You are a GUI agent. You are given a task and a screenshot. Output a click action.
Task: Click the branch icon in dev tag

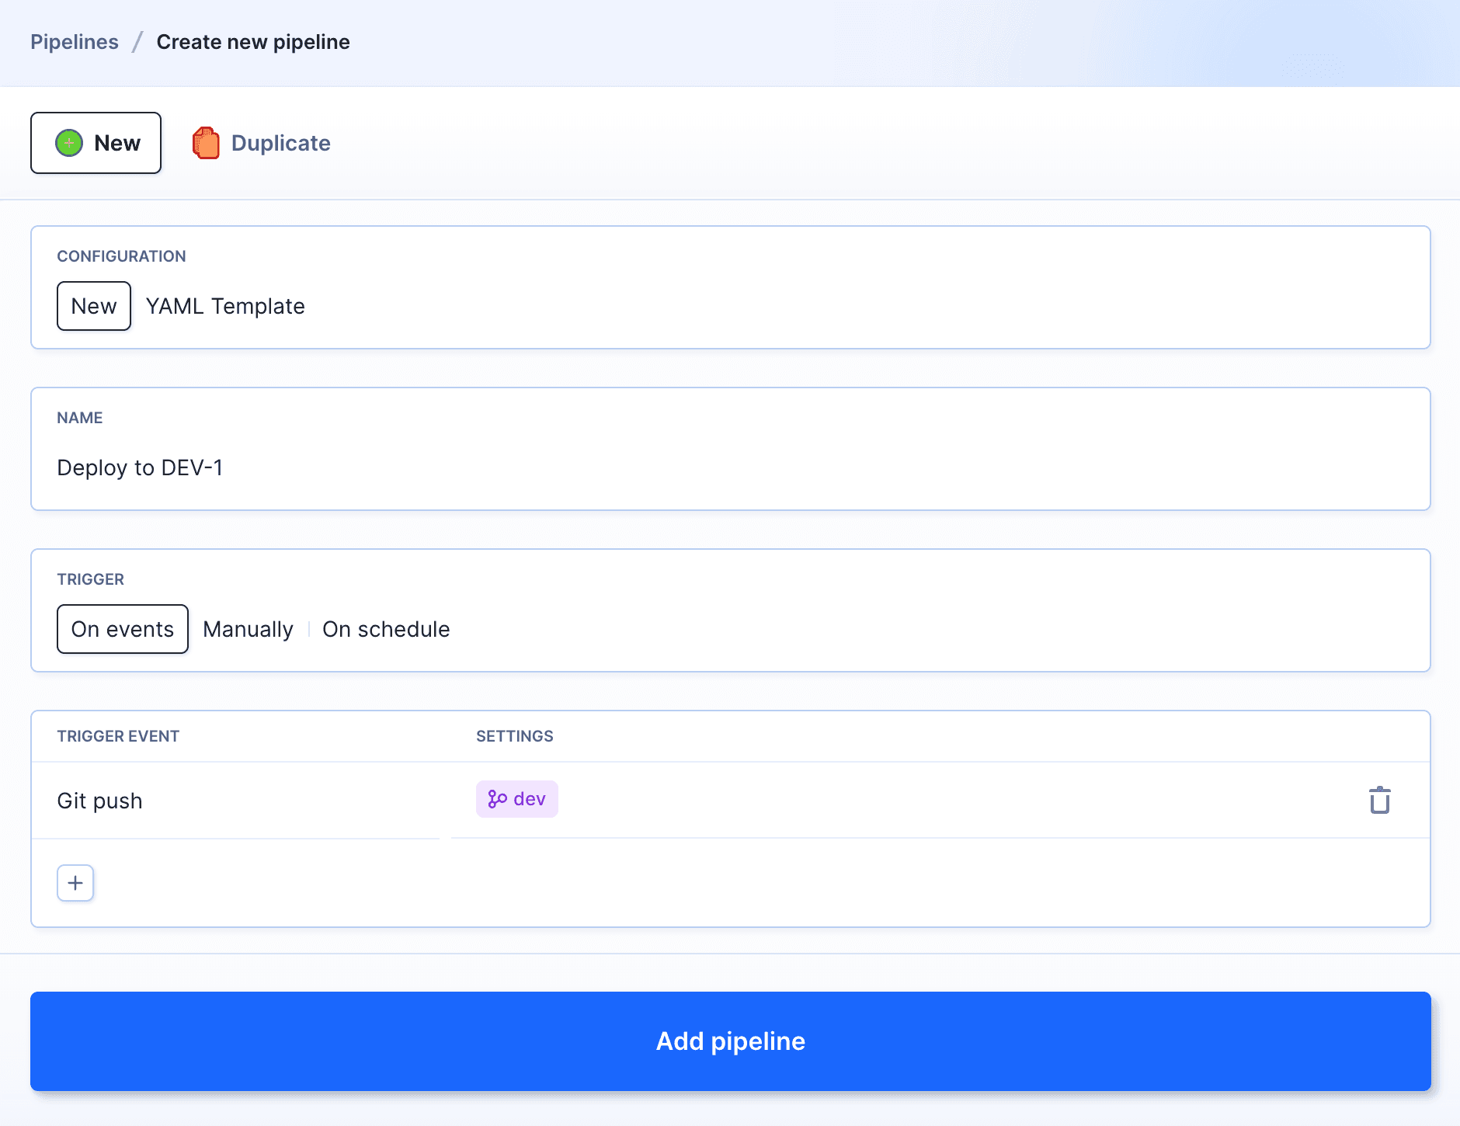[x=497, y=799]
